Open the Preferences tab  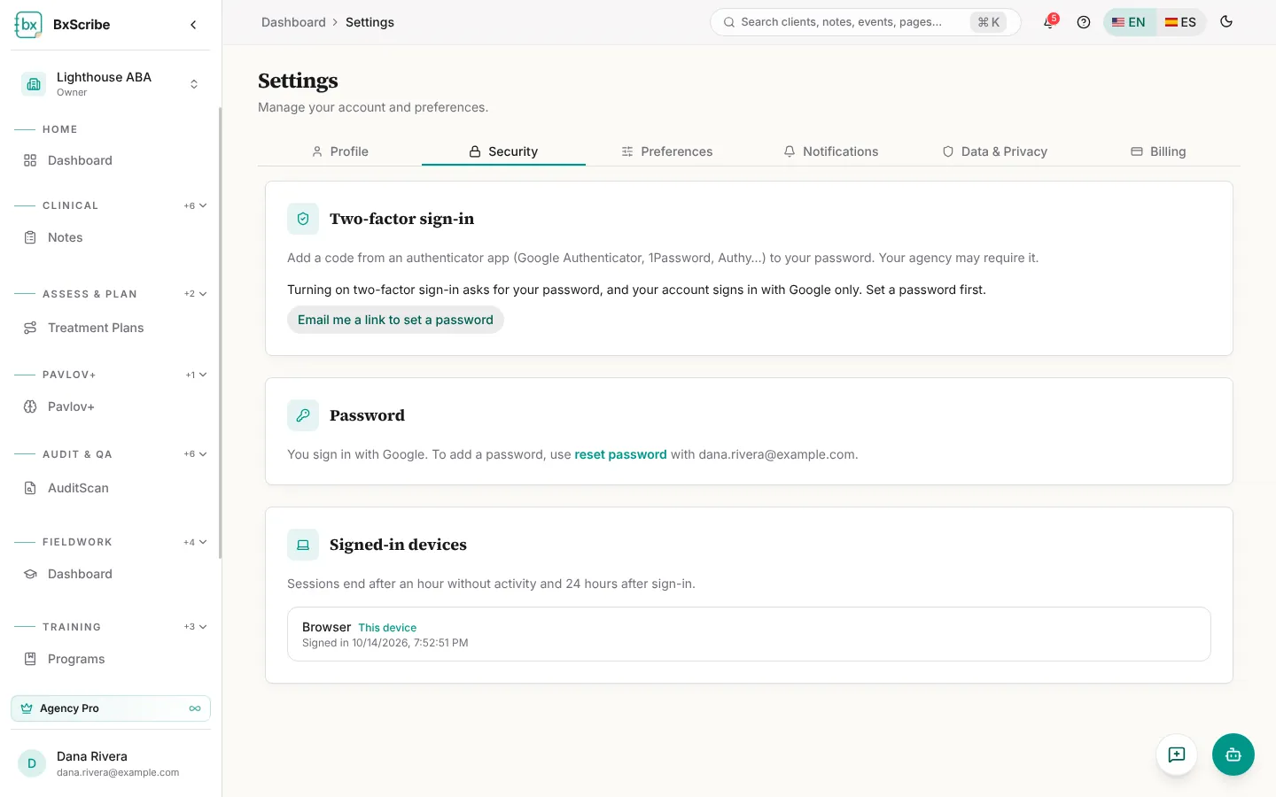pyautogui.click(x=667, y=151)
